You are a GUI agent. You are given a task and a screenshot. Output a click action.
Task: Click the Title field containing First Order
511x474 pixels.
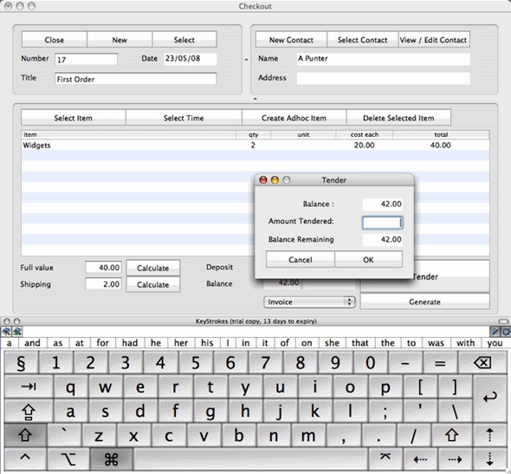pyautogui.click(x=136, y=79)
